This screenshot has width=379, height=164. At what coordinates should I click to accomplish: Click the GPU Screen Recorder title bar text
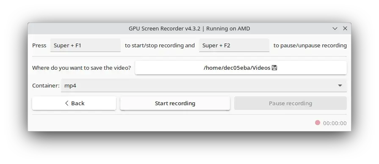pyautogui.click(x=189, y=28)
